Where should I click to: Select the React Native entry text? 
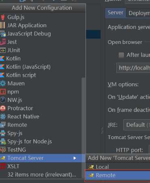coord(23,117)
